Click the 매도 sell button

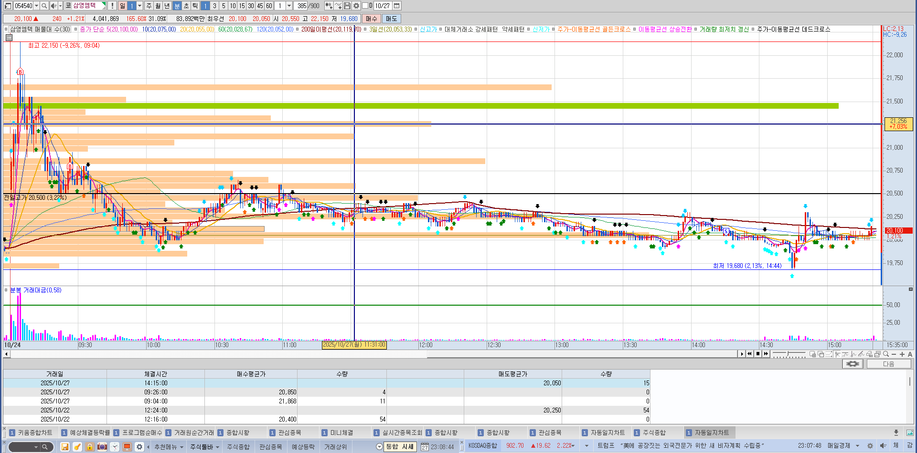click(x=391, y=19)
